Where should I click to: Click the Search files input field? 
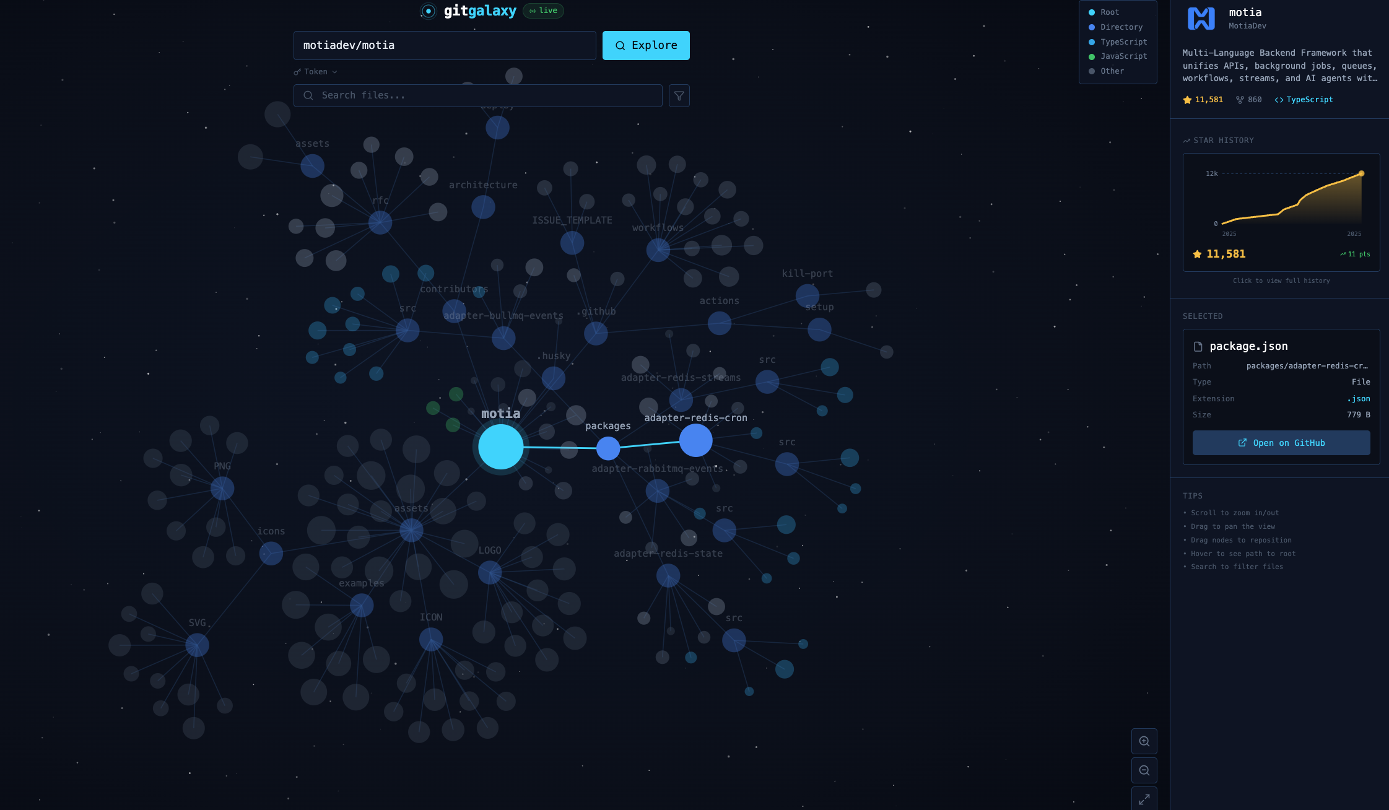click(477, 95)
